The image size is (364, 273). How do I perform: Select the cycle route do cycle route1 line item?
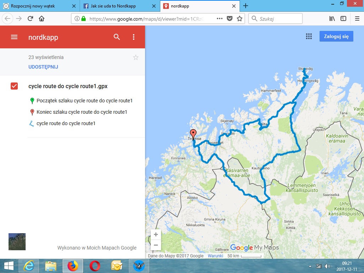point(62,123)
